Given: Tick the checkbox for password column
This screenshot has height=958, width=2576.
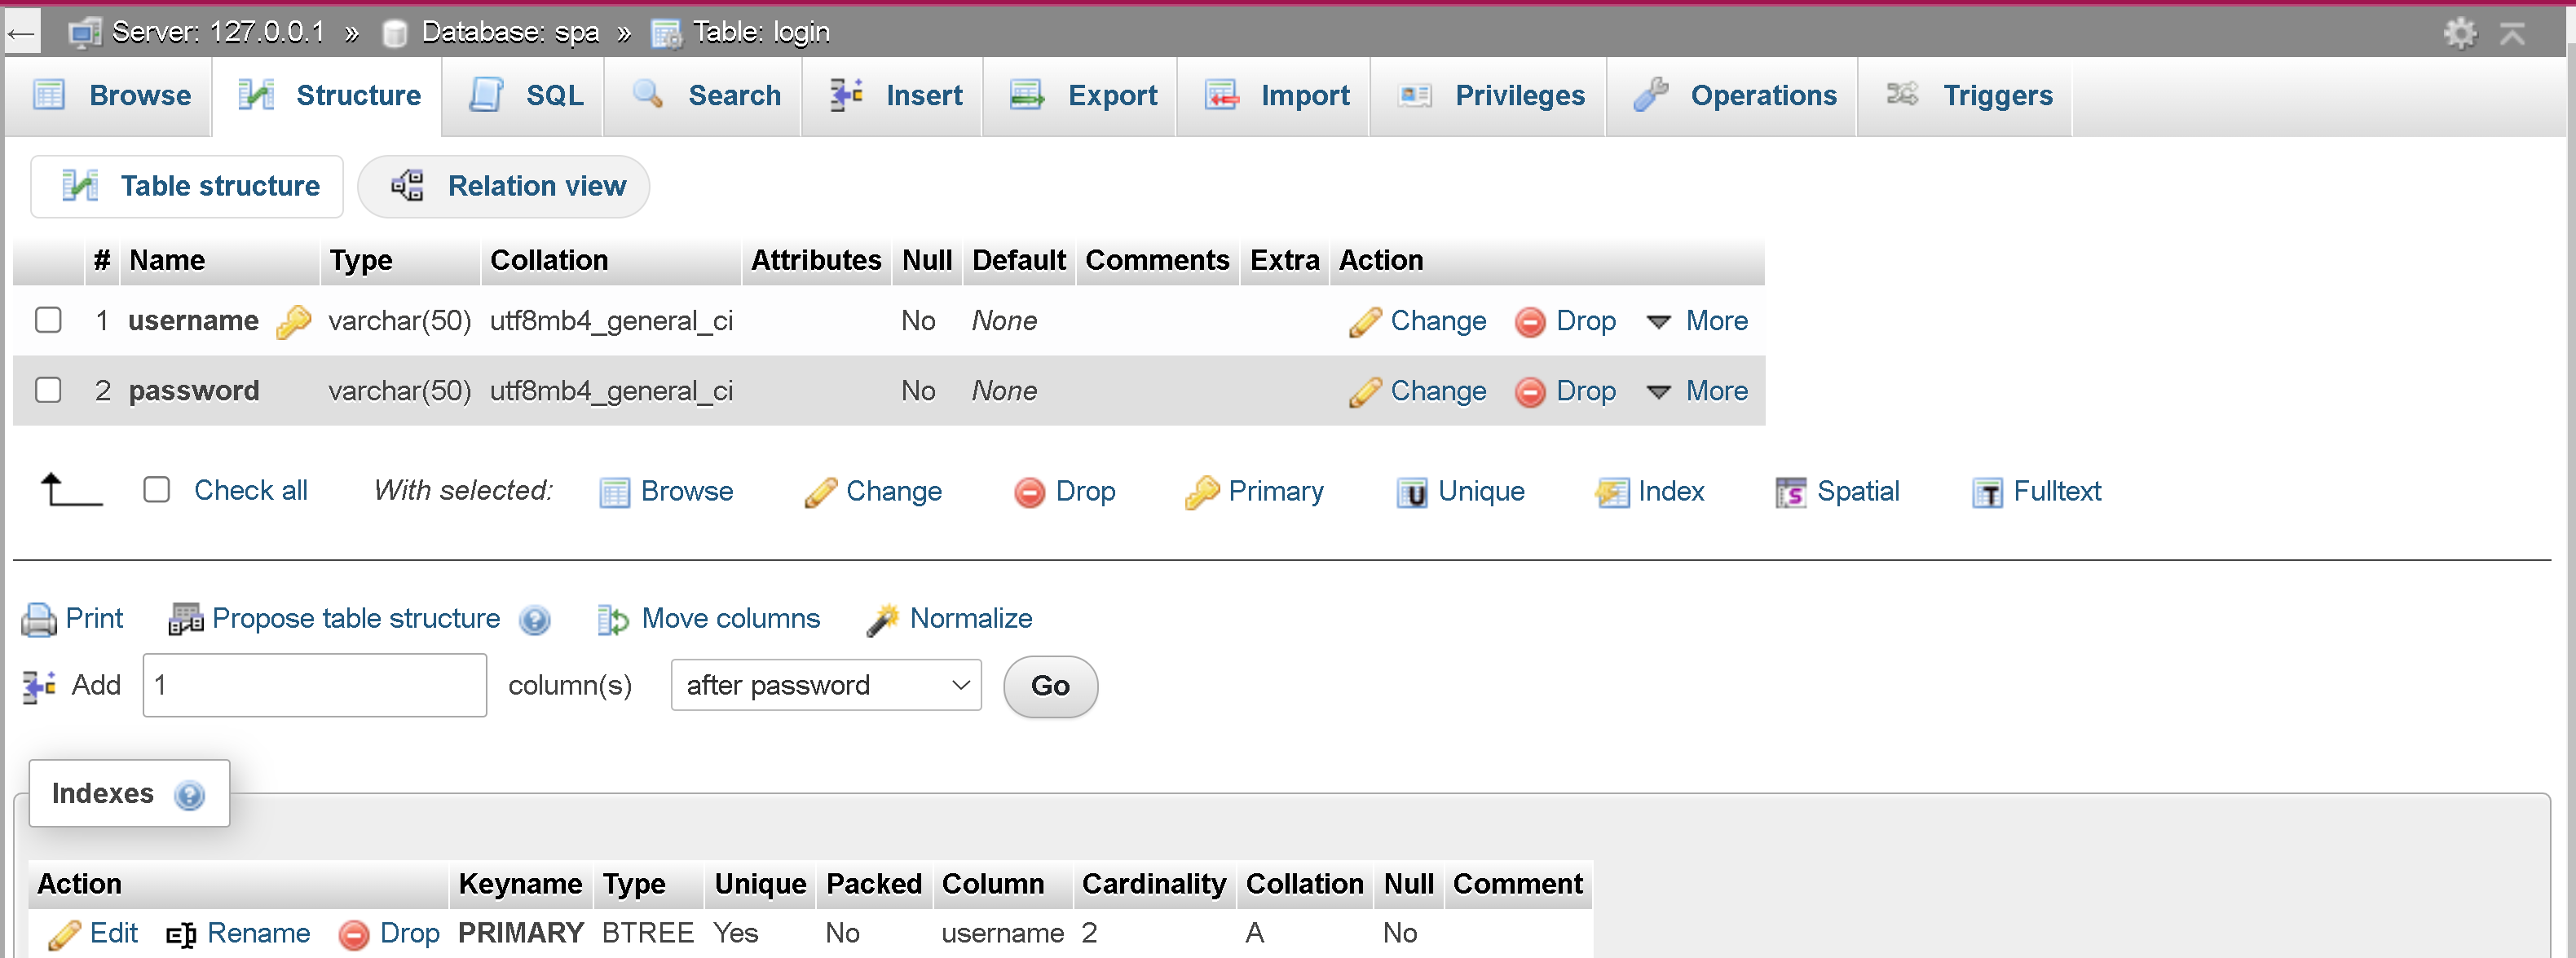Looking at the screenshot, I should pos(48,390).
